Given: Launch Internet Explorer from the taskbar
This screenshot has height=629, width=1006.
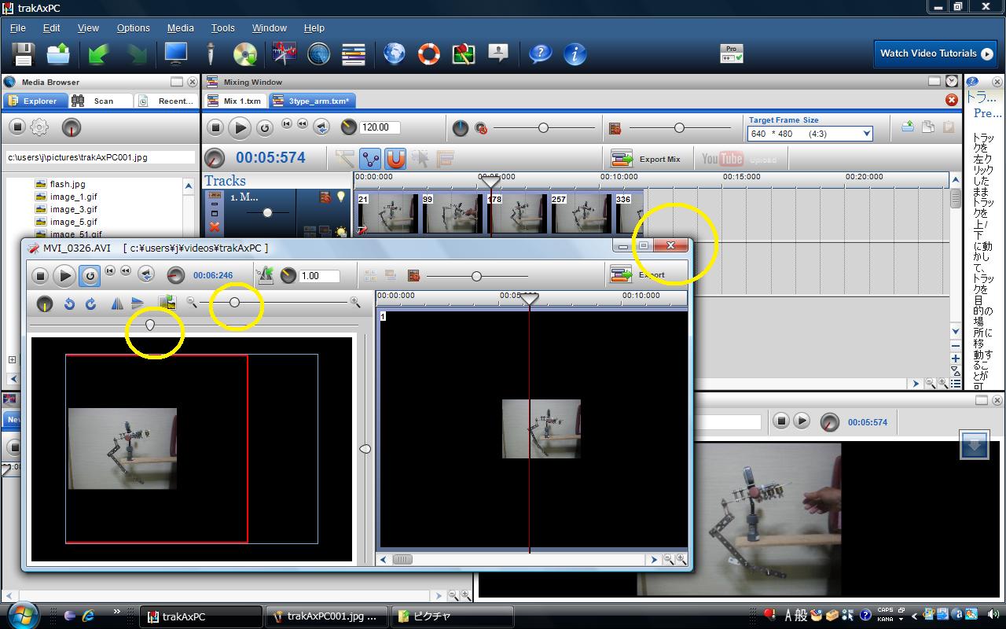Looking at the screenshot, I should tap(89, 616).
